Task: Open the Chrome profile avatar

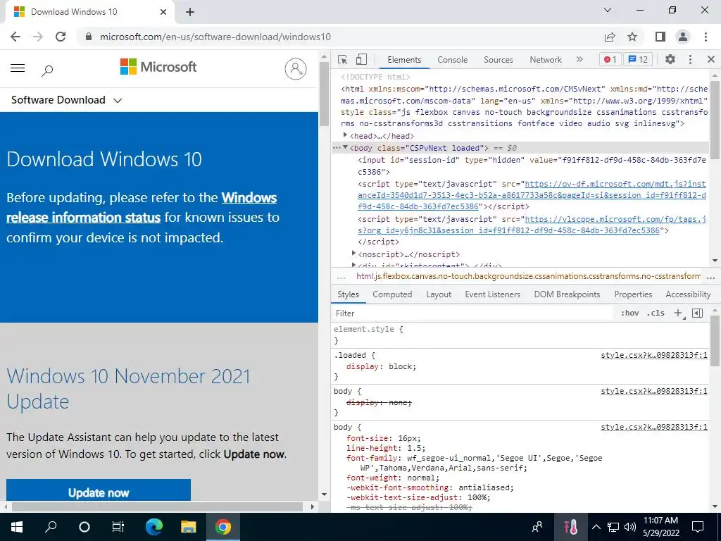Action: click(x=683, y=37)
